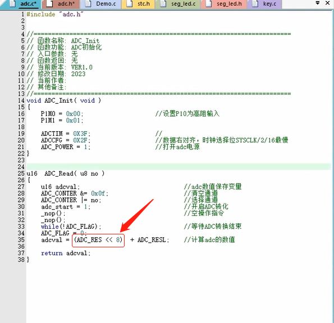334x323 pixels.
Task: Open the seg_led.h tab
Action: click(224, 4)
